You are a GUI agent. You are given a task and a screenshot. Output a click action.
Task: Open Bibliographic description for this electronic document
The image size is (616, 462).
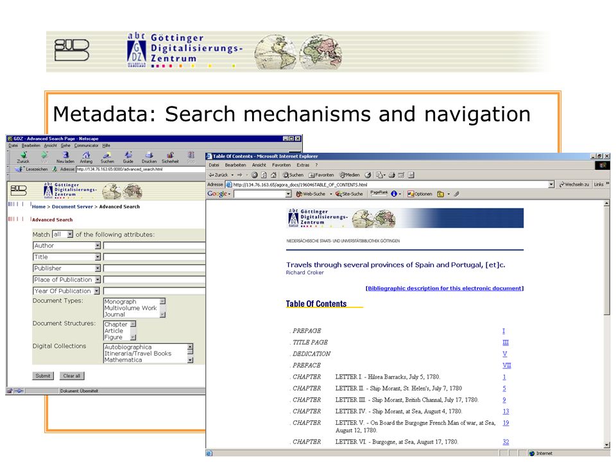click(x=444, y=288)
